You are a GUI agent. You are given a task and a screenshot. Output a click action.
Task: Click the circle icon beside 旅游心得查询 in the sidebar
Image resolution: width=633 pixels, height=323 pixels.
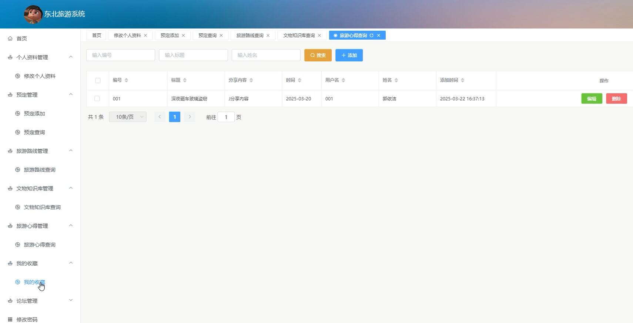tap(17, 245)
